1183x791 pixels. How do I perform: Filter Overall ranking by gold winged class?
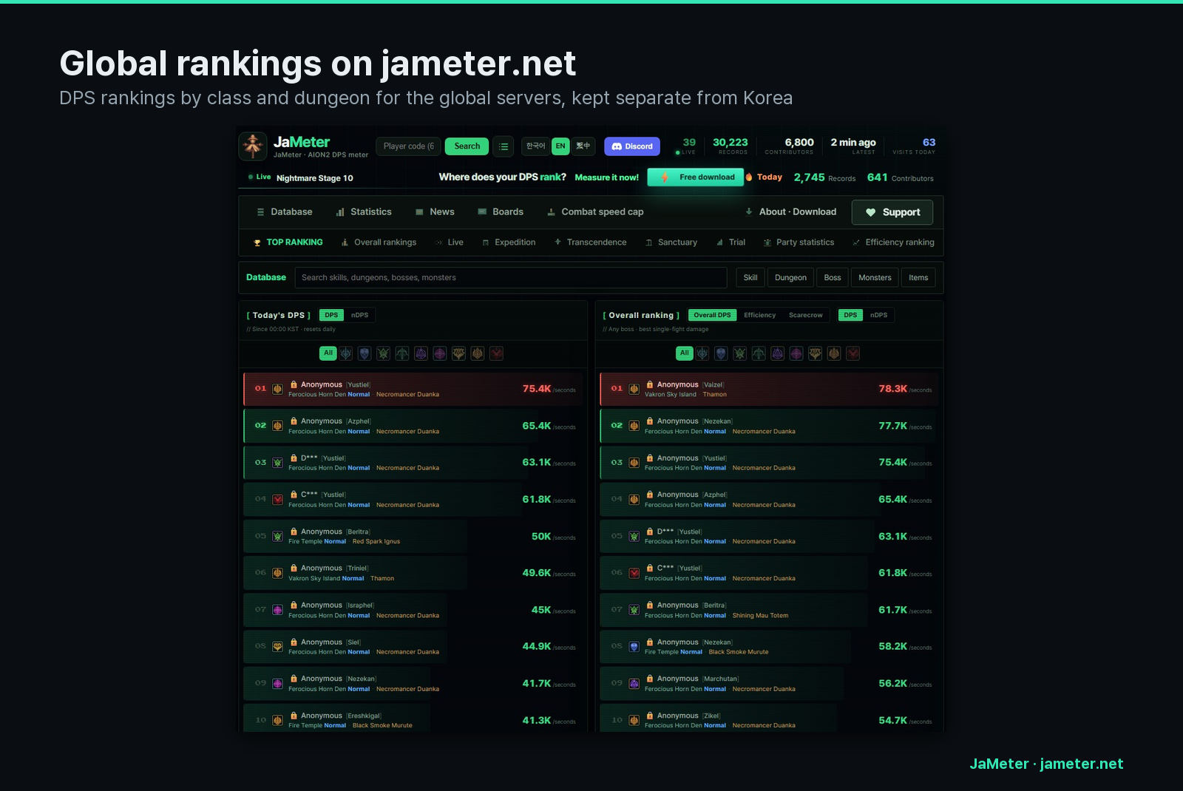click(x=815, y=353)
